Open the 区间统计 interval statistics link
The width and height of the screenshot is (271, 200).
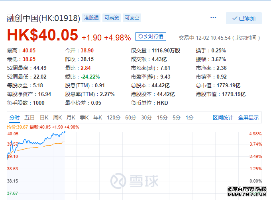coord(223,117)
